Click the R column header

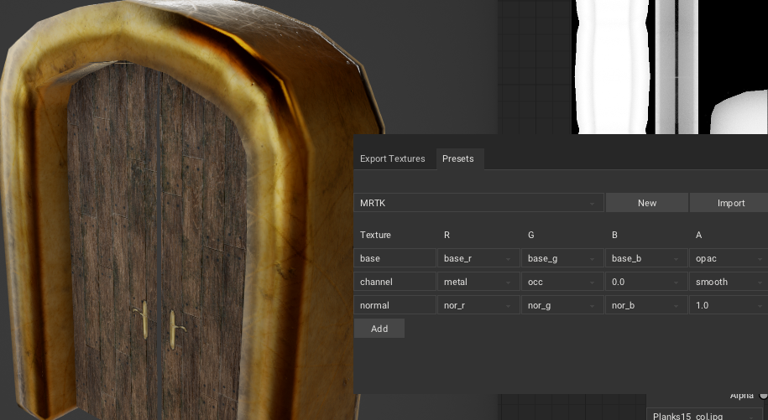pos(447,235)
